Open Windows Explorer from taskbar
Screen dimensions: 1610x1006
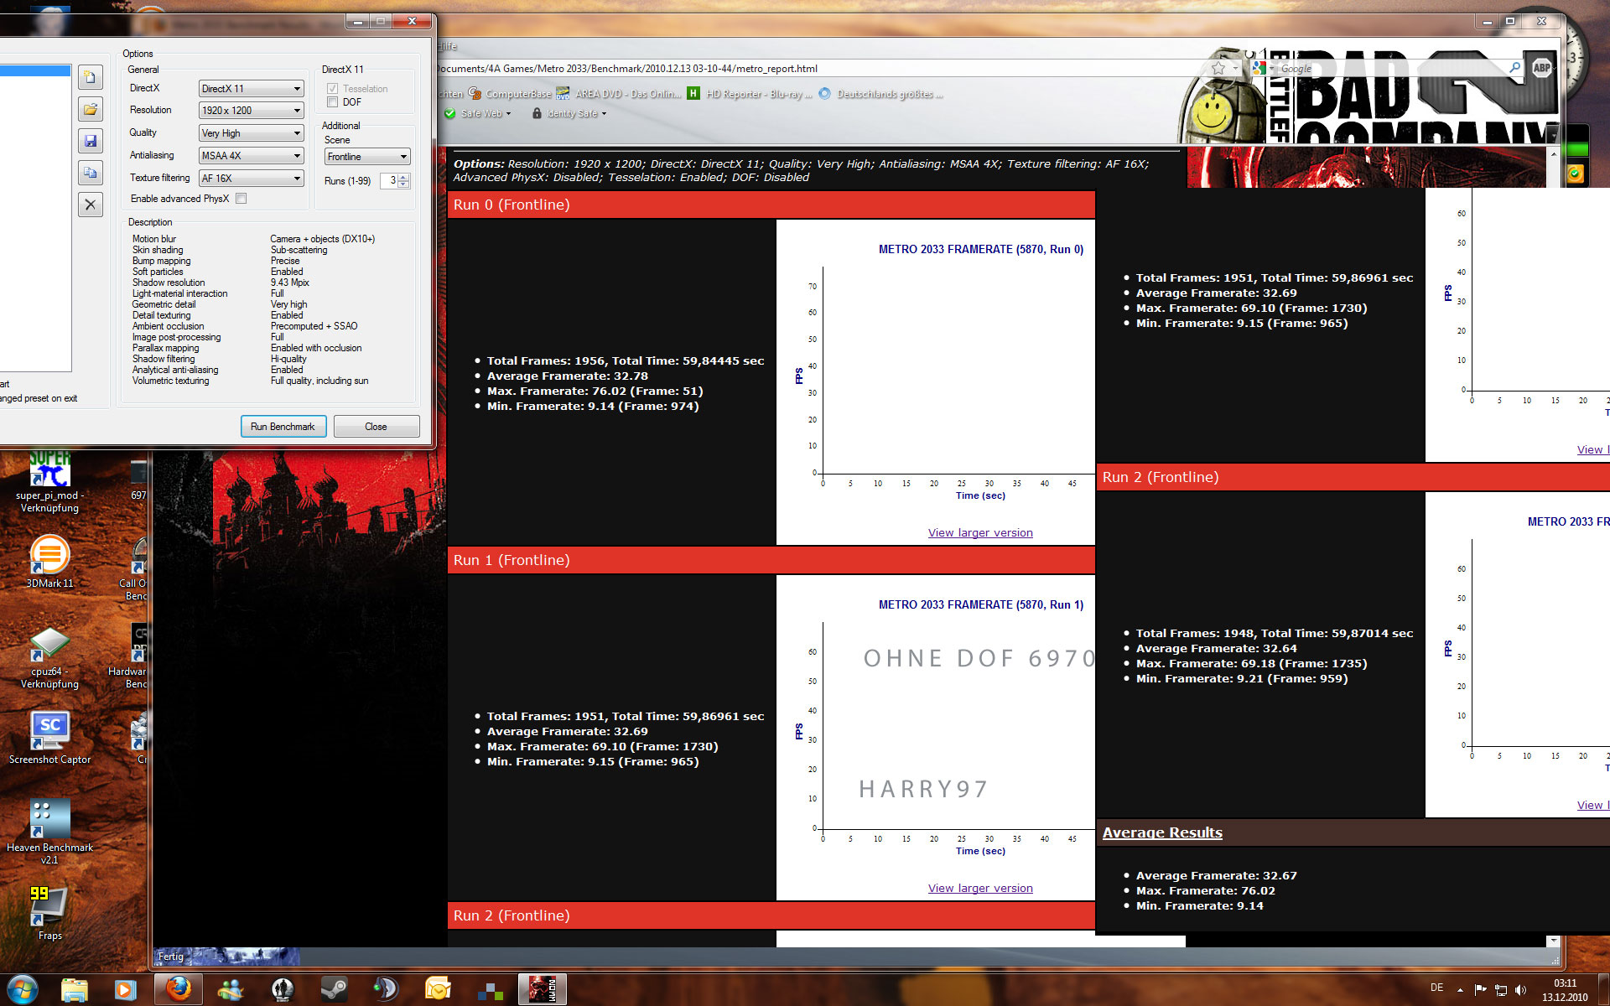[74, 989]
